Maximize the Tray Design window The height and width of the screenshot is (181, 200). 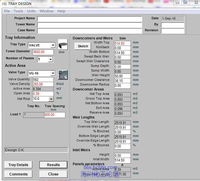point(185,3)
